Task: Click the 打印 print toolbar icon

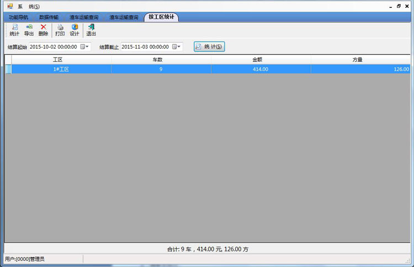Action: [60, 30]
